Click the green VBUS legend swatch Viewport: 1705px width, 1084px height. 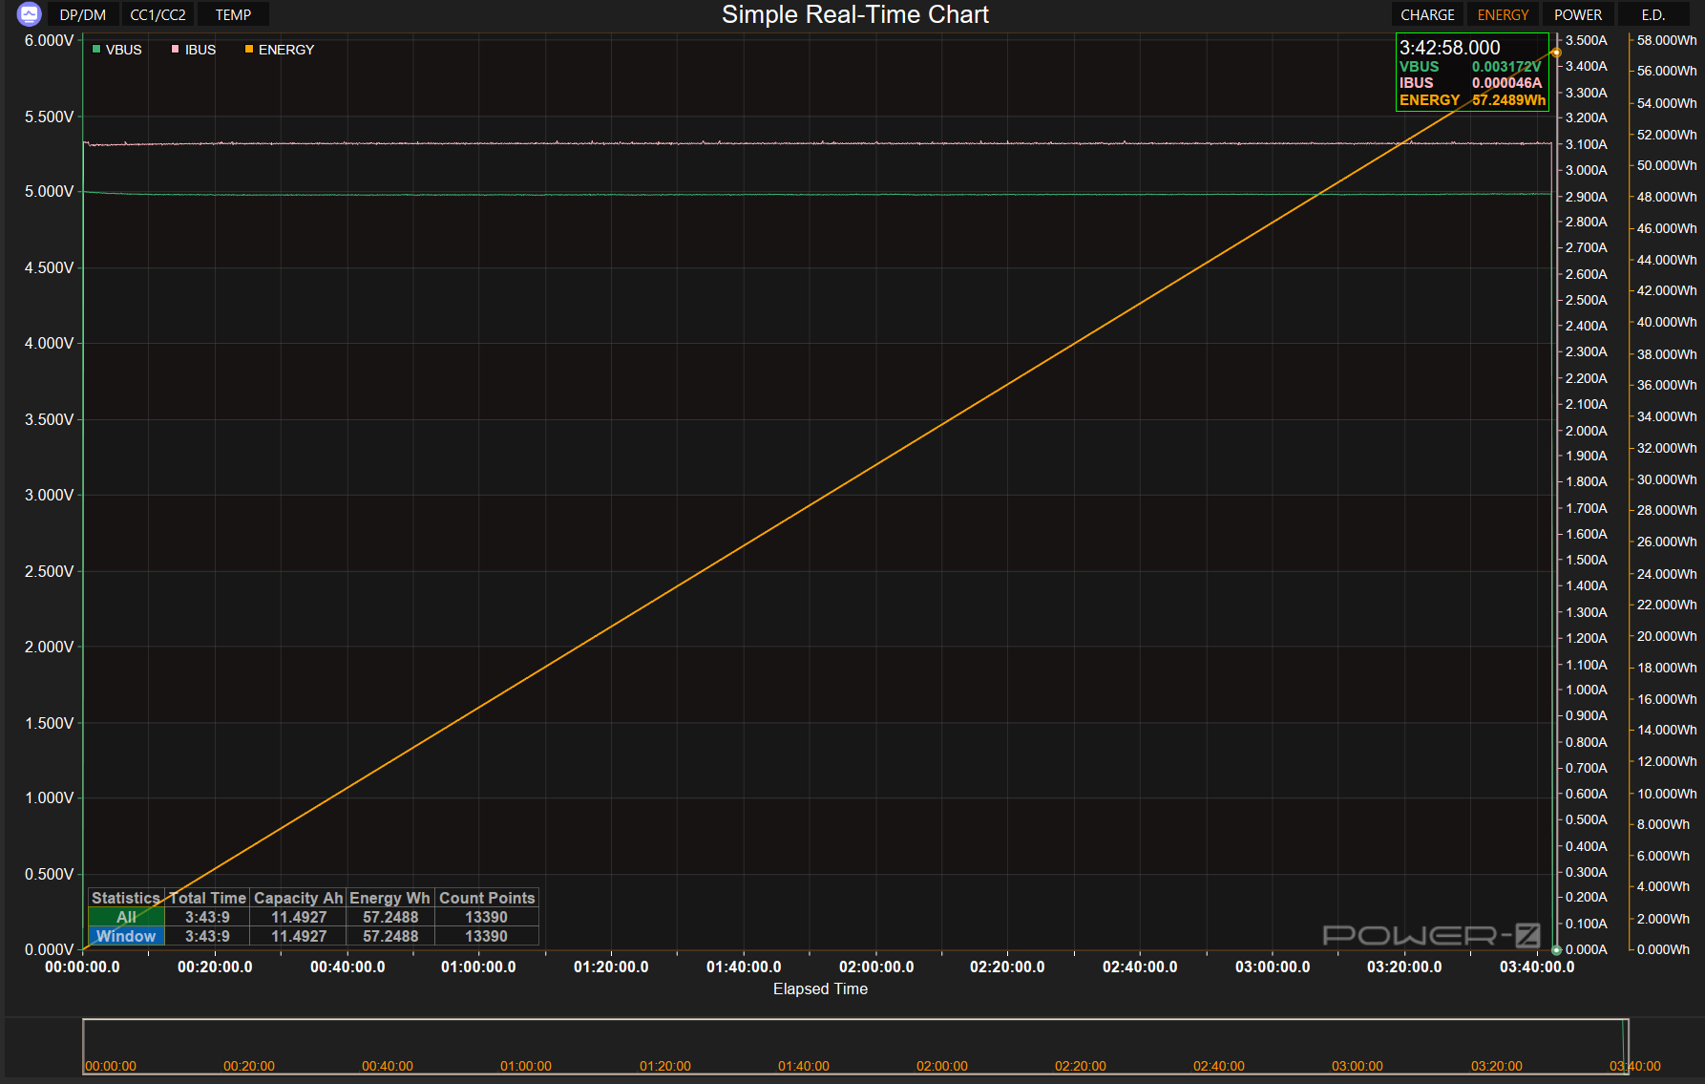pos(96,50)
